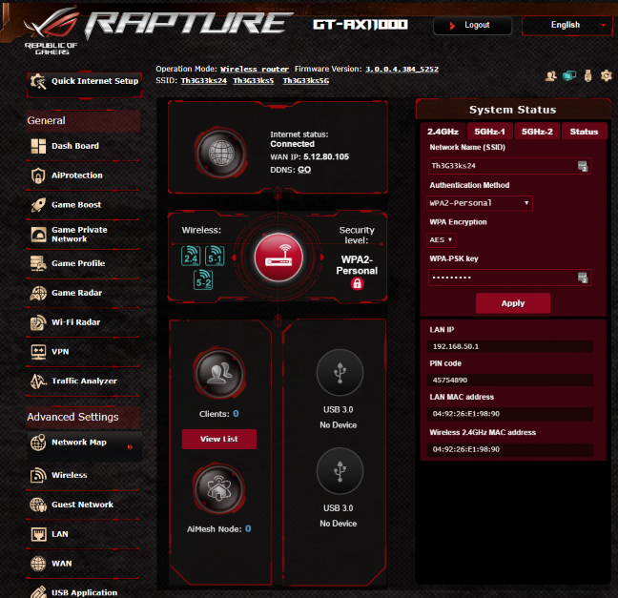618x598 pixels.
Task: Click the USB Application icon
Action: (x=38, y=591)
